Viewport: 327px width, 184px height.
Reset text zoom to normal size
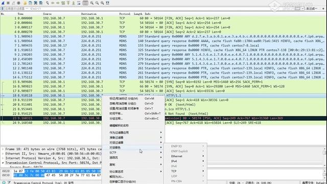click(102, 3)
